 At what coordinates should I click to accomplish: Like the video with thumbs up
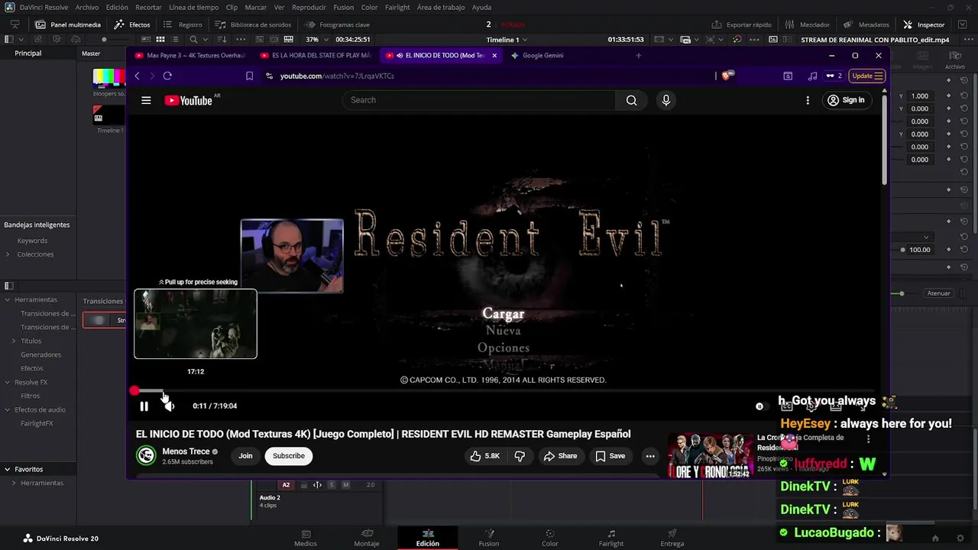pos(484,456)
